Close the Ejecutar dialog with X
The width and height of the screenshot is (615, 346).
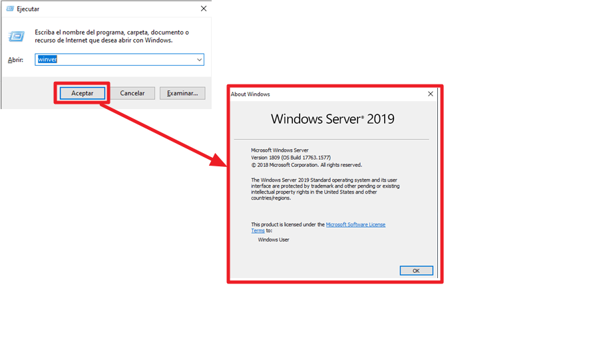204,9
